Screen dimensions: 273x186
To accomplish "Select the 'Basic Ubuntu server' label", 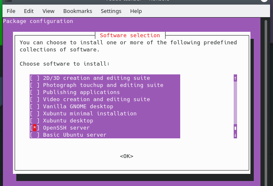I will (74, 135).
